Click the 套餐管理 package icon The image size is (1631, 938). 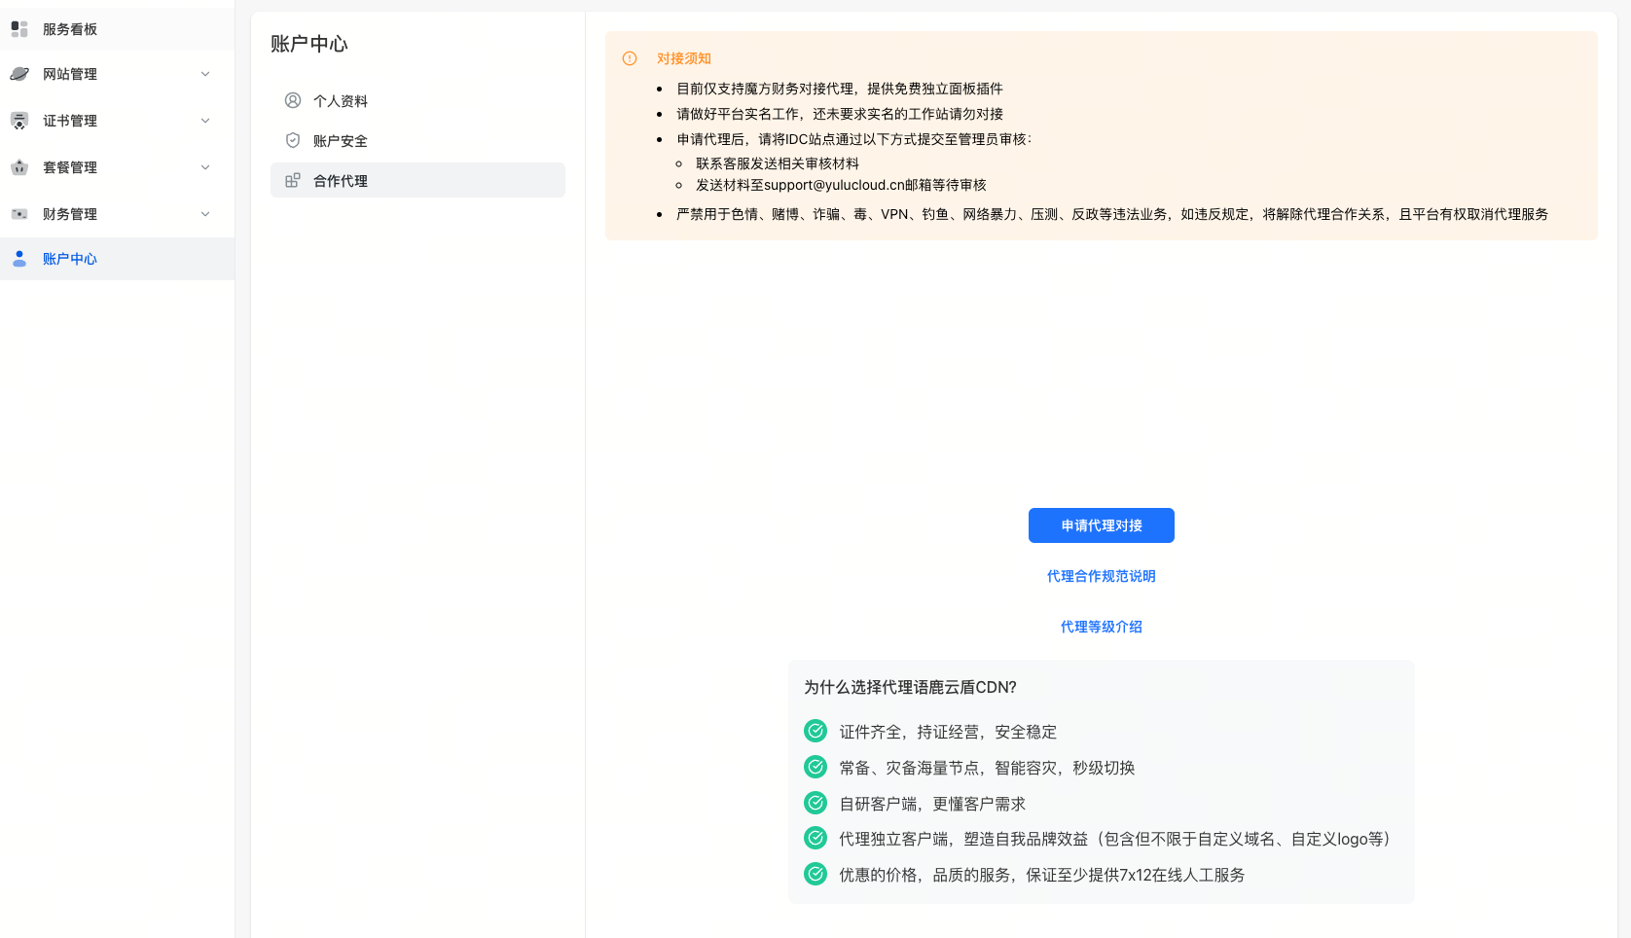[x=19, y=167]
